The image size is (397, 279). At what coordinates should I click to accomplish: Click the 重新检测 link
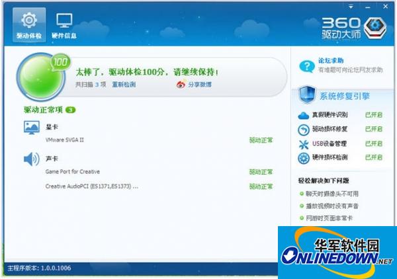124,85
